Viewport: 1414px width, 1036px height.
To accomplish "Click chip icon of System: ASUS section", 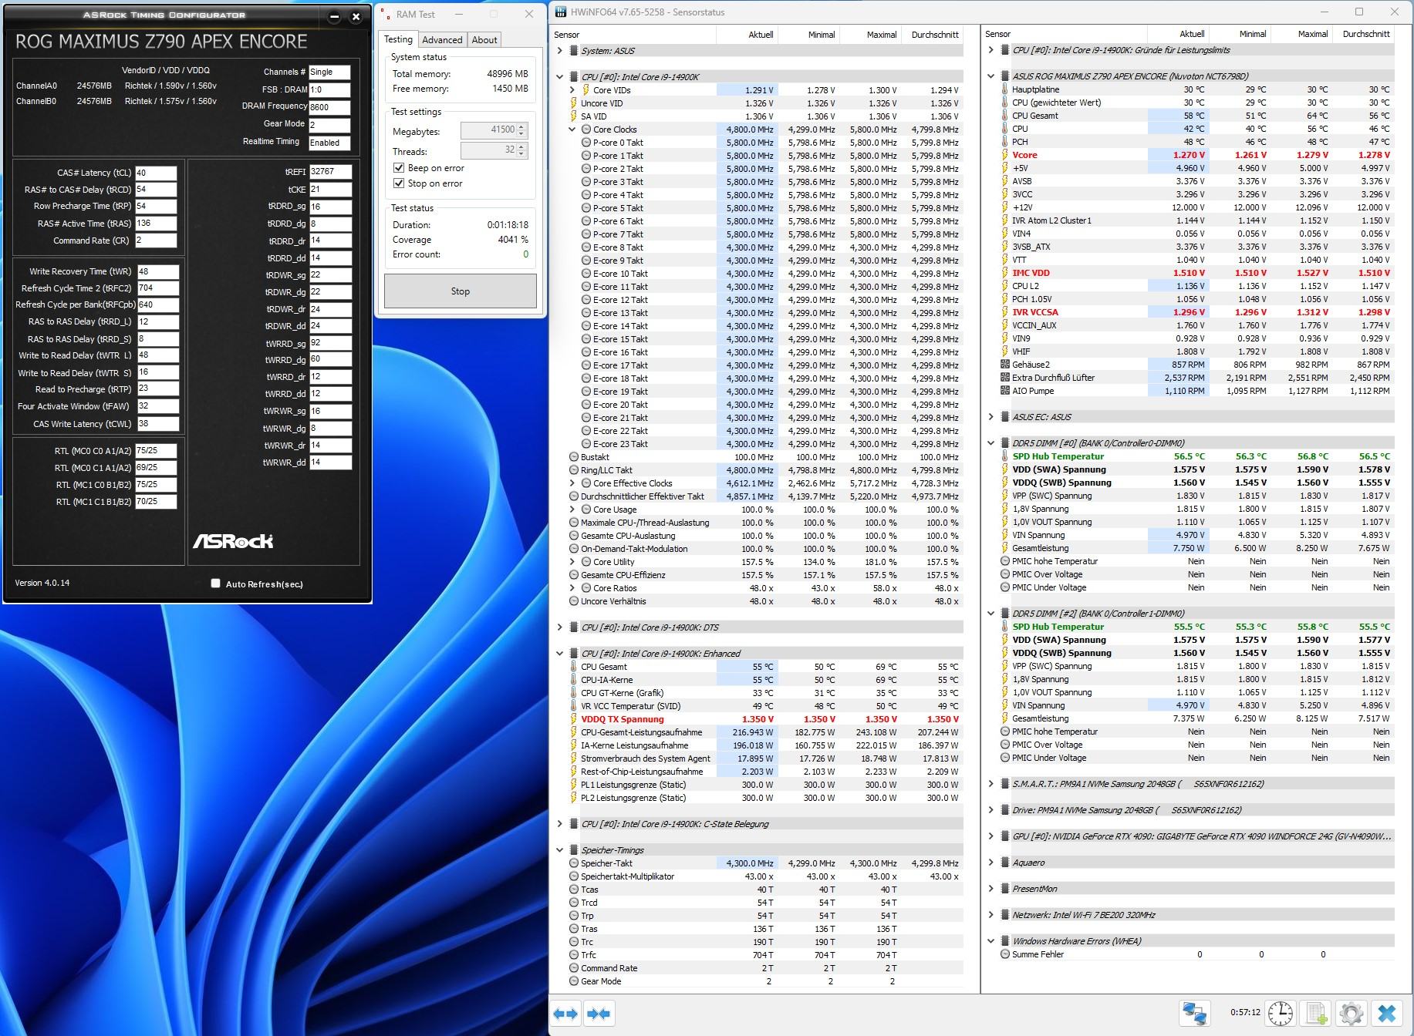I will pos(574,51).
